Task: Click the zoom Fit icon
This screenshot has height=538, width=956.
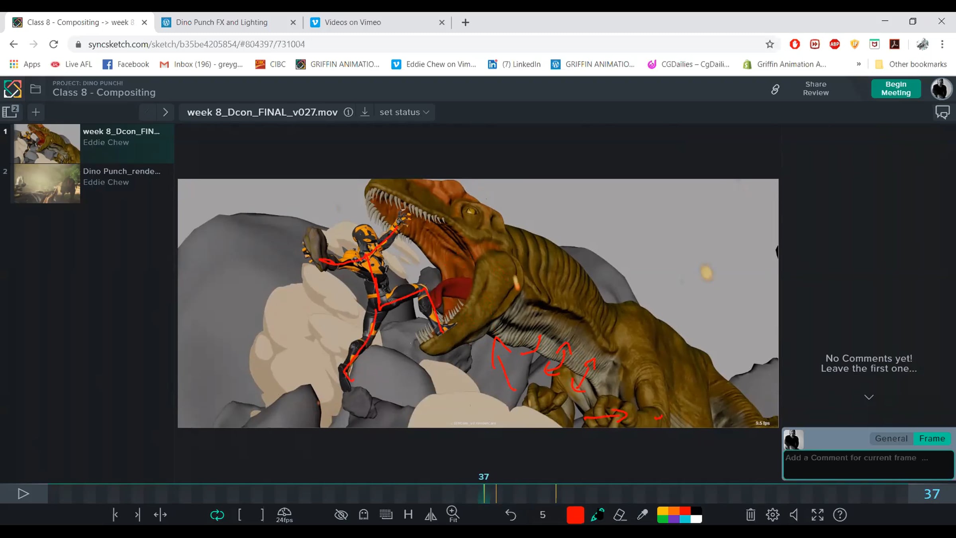Action: (453, 514)
